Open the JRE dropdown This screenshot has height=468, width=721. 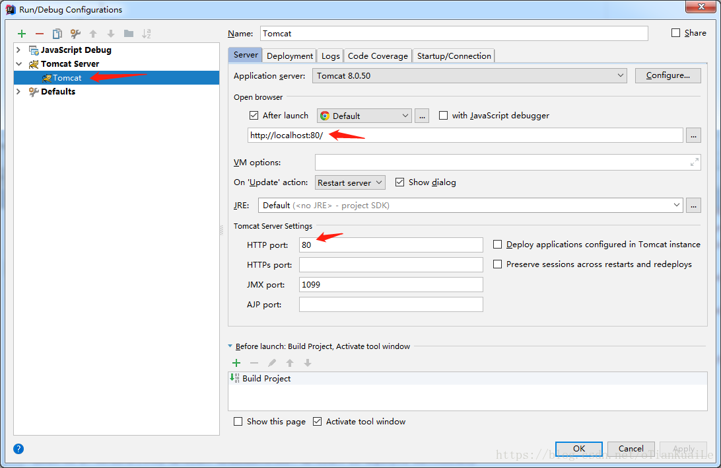click(470, 205)
